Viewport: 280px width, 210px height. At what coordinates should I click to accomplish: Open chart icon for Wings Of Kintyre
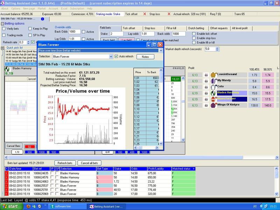click(206, 105)
